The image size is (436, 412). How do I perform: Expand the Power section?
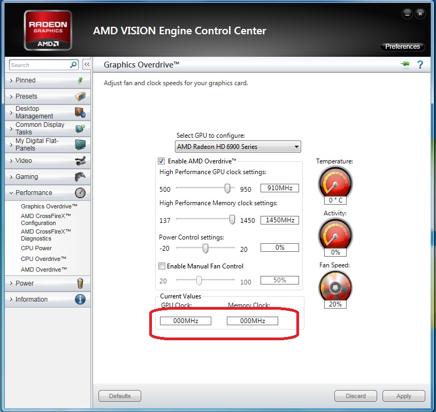(x=48, y=283)
